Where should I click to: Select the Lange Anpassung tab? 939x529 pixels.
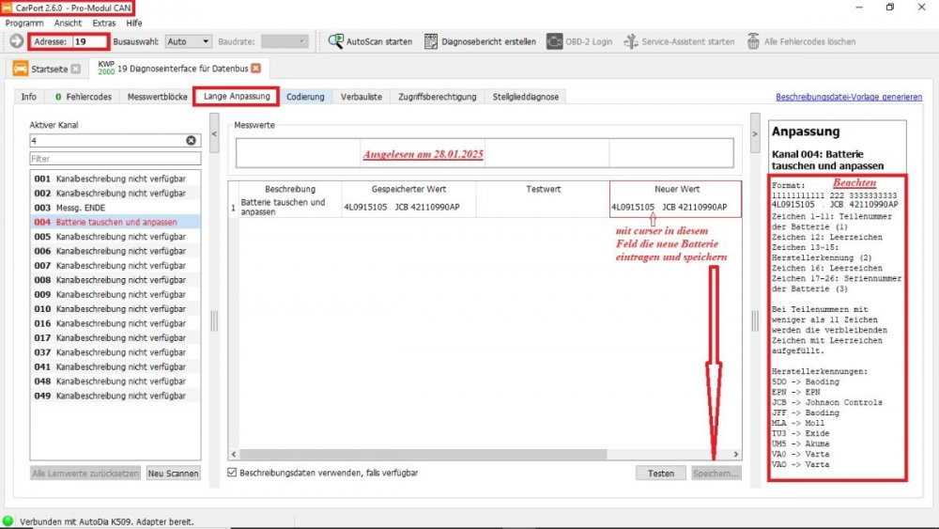coord(237,96)
